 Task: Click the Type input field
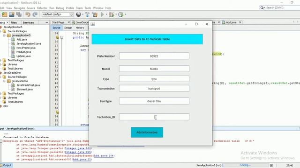point(154,79)
